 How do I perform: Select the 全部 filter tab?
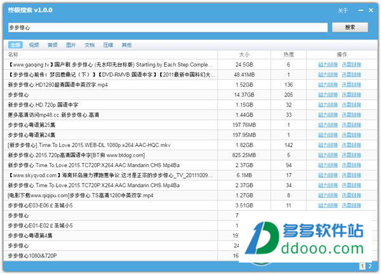[15, 45]
